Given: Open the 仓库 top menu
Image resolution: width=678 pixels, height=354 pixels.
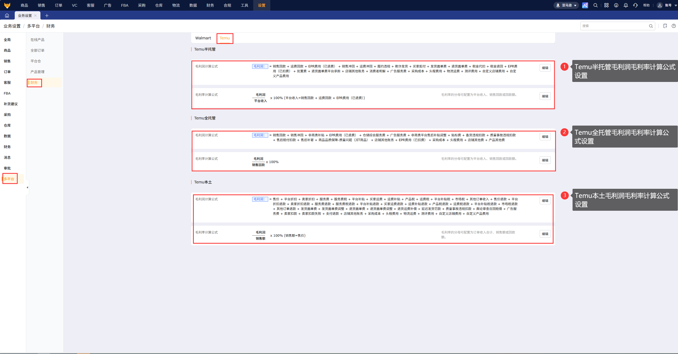Looking at the screenshot, I should click(159, 5).
